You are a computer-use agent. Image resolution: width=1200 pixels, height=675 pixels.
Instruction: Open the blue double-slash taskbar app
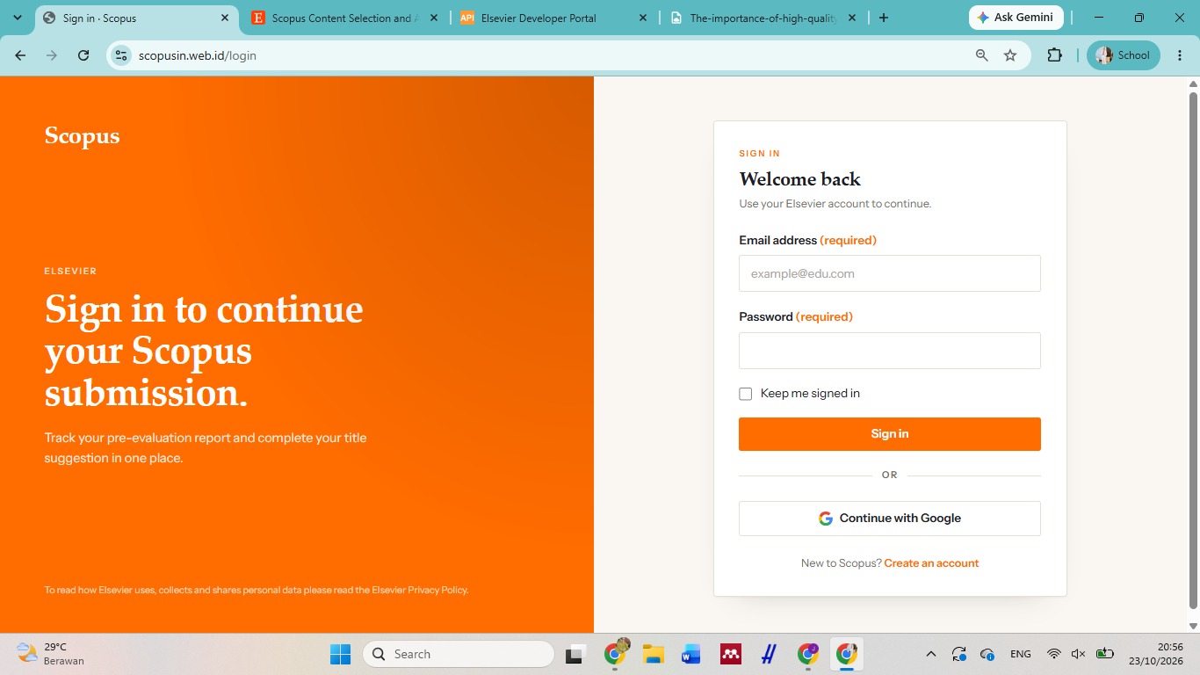click(769, 654)
